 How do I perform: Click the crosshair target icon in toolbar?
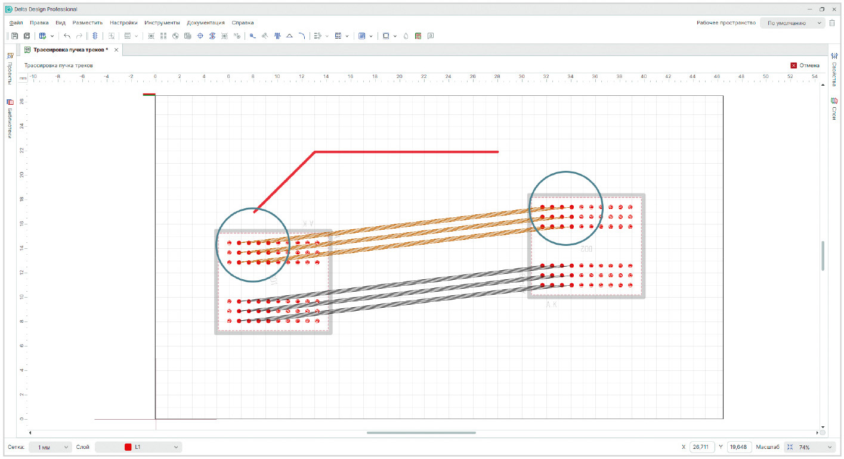coord(200,36)
